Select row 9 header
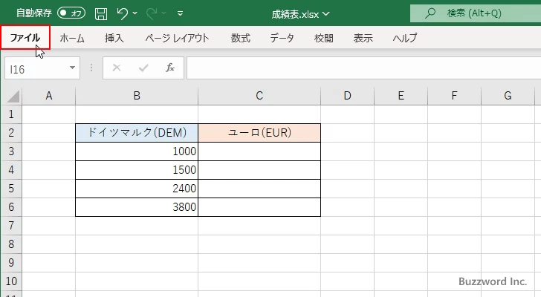 (11, 263)
